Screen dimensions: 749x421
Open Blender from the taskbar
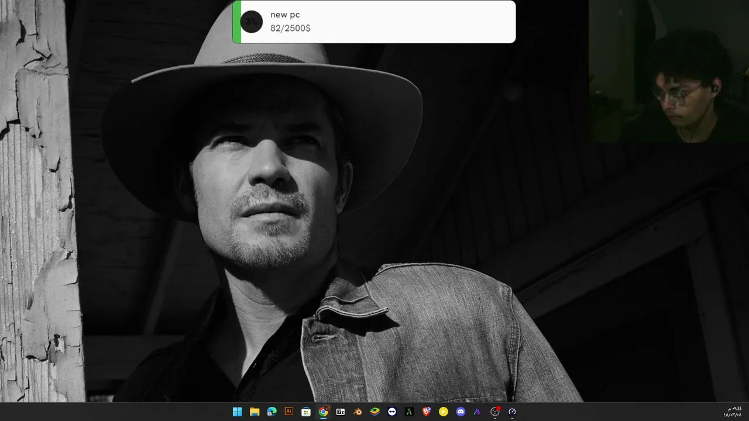[x=358, y=412]
